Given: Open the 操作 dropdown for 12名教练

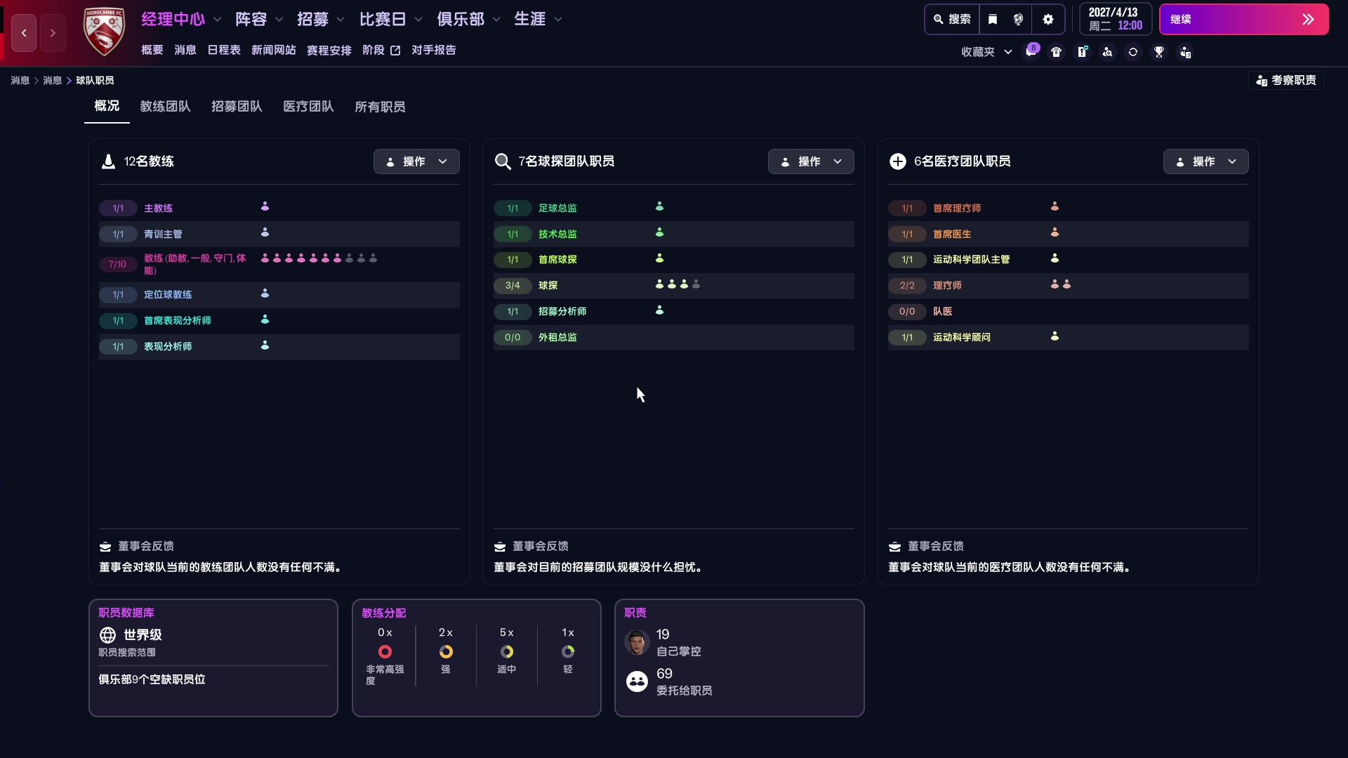Looking at the screenshot, I should click(416, 161).
